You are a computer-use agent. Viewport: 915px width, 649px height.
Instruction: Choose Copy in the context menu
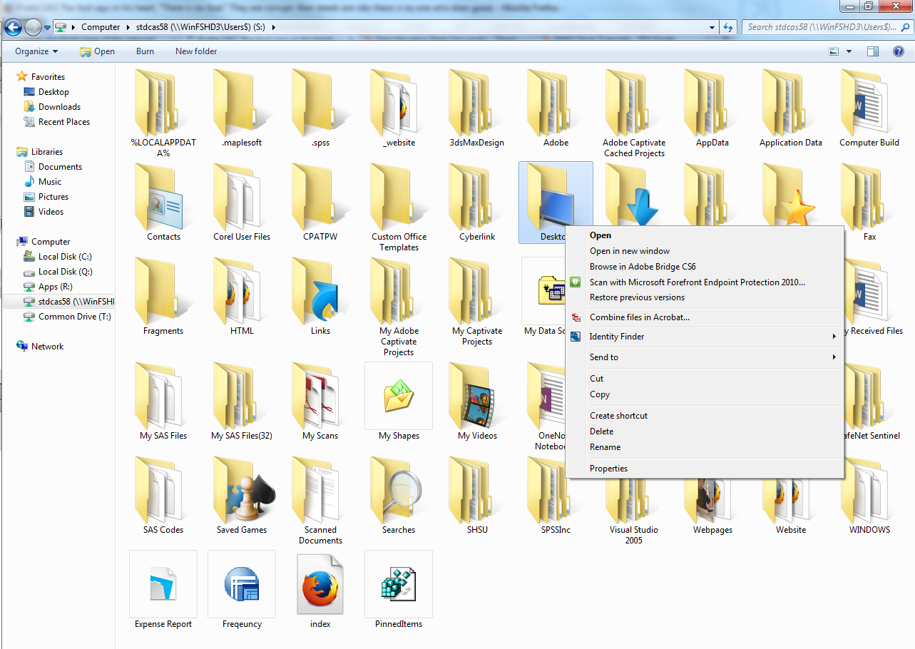click(x=599, y=394)
